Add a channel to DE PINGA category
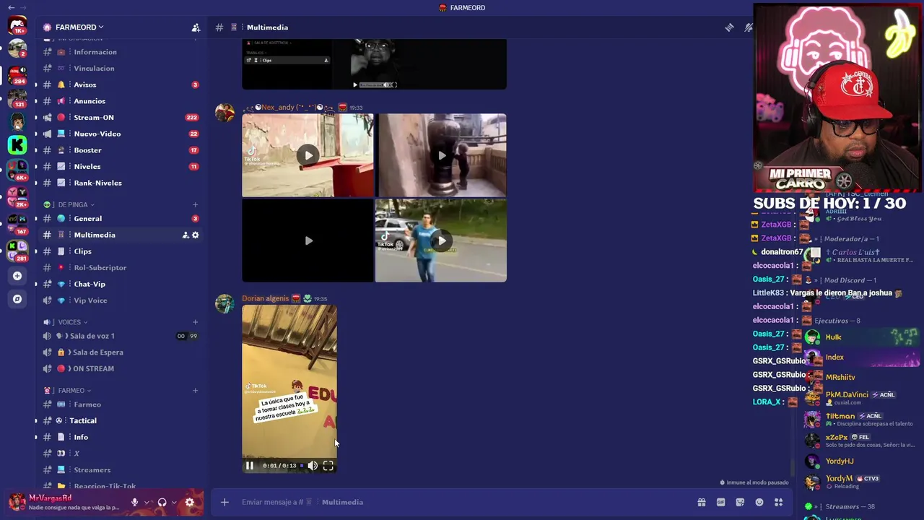 pos(195,204)
